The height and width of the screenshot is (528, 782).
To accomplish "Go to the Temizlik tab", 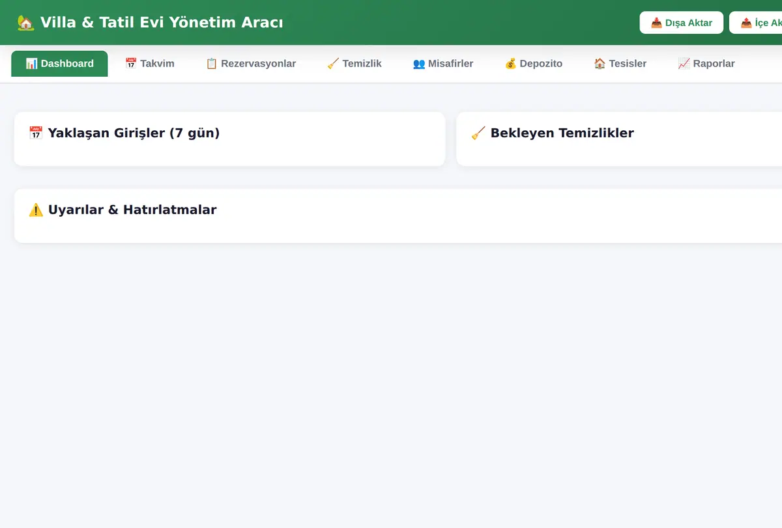I will point(355,64).
